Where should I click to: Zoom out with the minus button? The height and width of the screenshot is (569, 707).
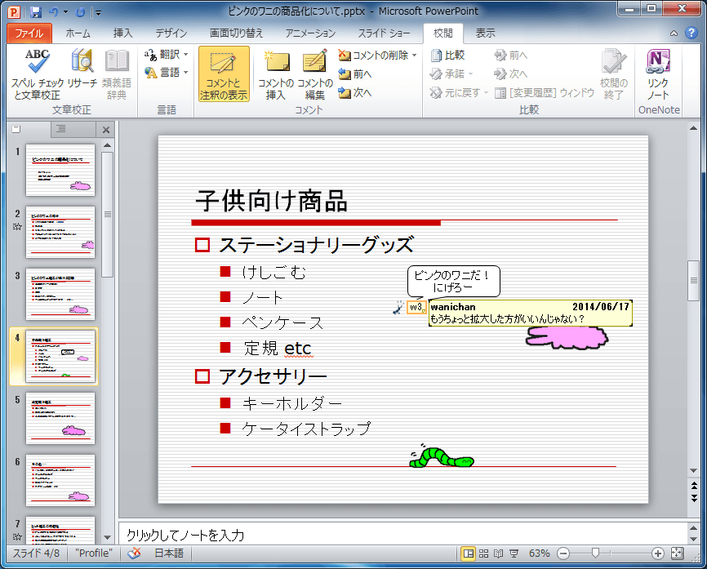(563, 553)
